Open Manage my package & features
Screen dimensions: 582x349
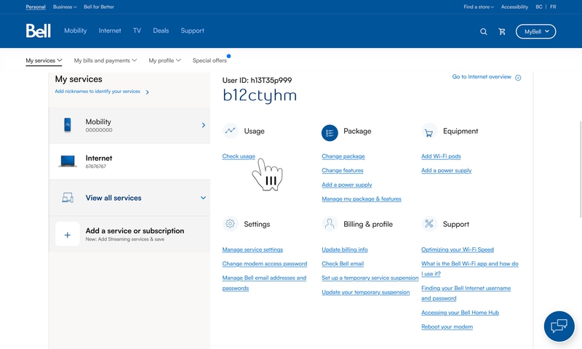pyautogui.click(x=362, y=198)
